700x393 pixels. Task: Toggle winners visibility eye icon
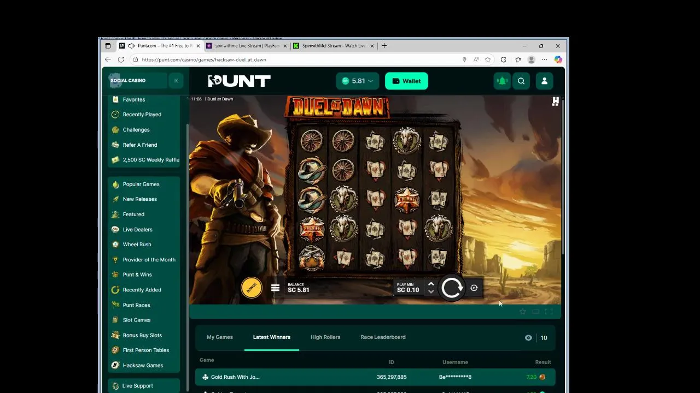coord(528,338)
